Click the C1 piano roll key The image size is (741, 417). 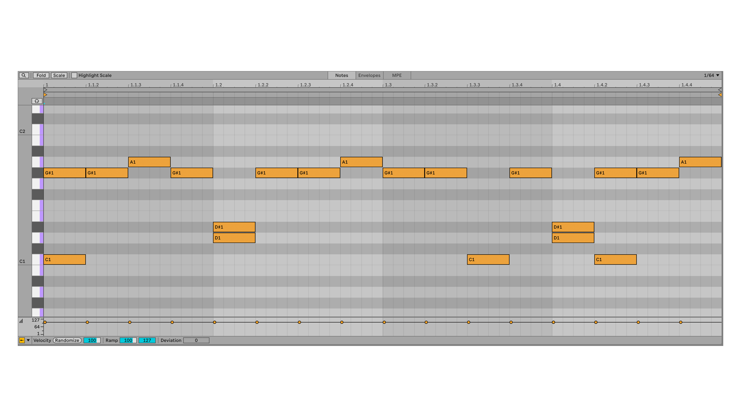[x=37, y=259]
